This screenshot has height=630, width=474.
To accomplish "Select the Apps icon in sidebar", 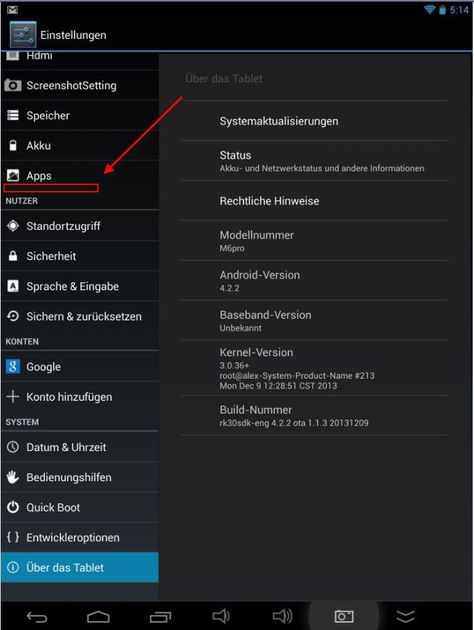I will (x=13, y=176).
